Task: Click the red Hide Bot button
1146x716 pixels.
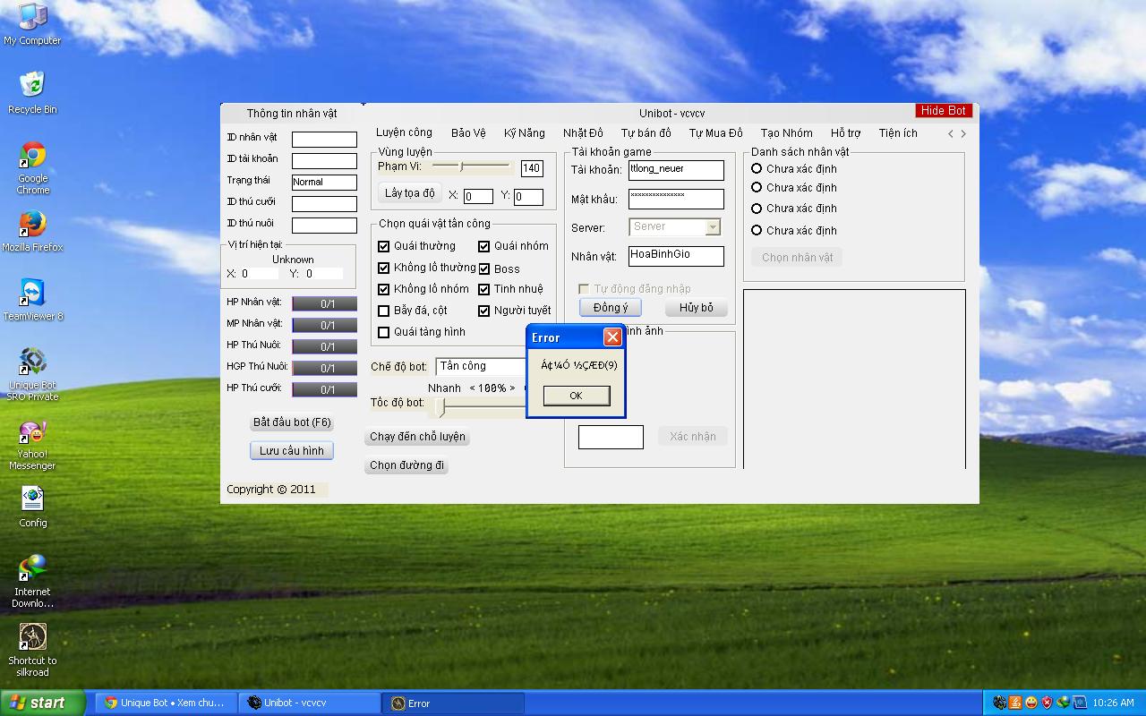Action: 944,110
